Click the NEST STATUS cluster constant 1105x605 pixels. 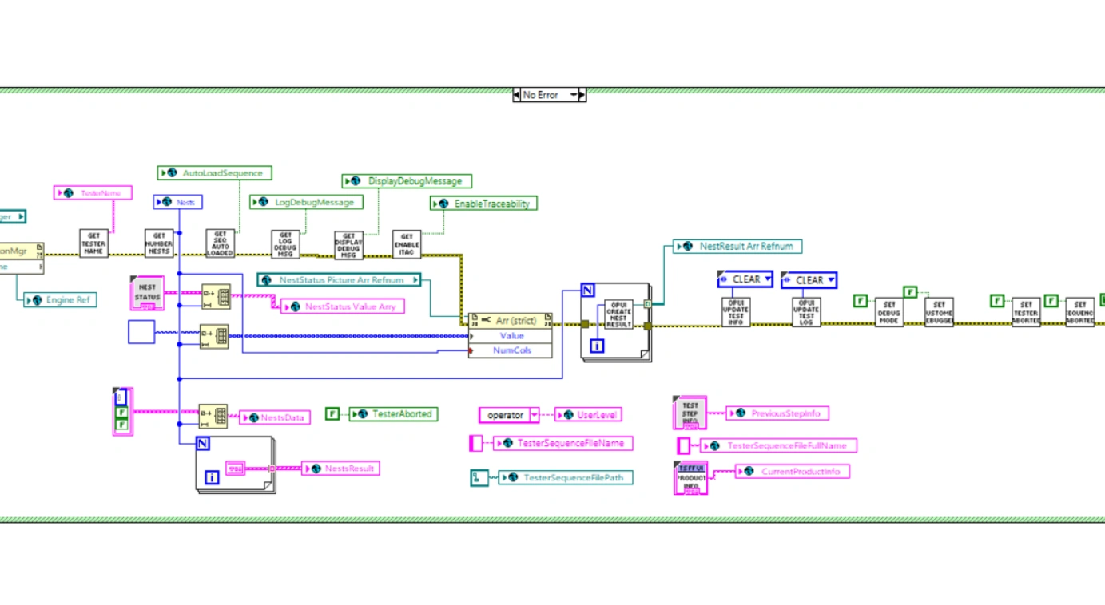pos(147,293)
